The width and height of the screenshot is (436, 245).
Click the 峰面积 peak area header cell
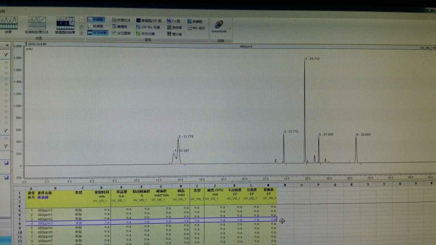tap(161, 191)
